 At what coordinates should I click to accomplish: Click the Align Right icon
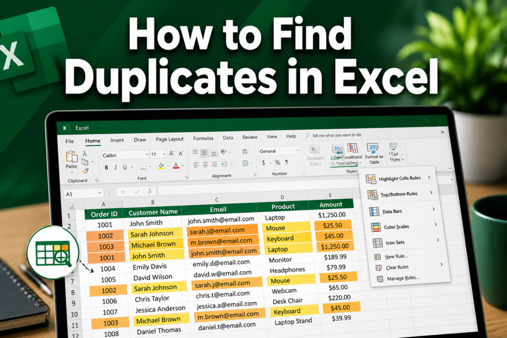(214, 165)
